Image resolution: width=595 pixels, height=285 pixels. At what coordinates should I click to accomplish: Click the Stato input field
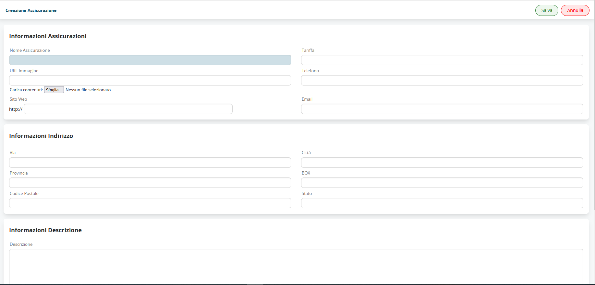click(x=442, y=203)
